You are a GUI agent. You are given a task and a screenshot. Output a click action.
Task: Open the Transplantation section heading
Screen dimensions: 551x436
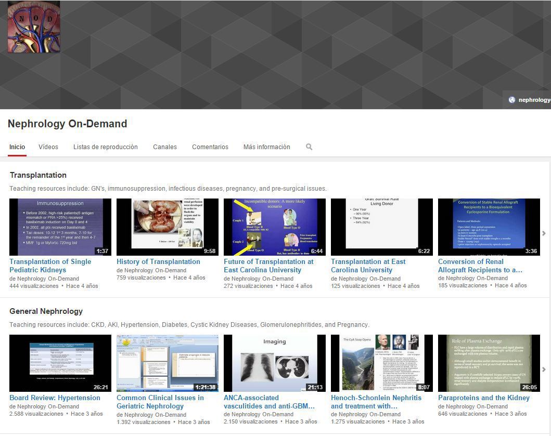click(x=38, y=175)
